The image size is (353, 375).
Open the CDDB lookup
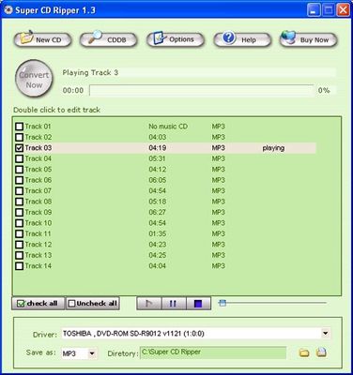tap(108, 39)
